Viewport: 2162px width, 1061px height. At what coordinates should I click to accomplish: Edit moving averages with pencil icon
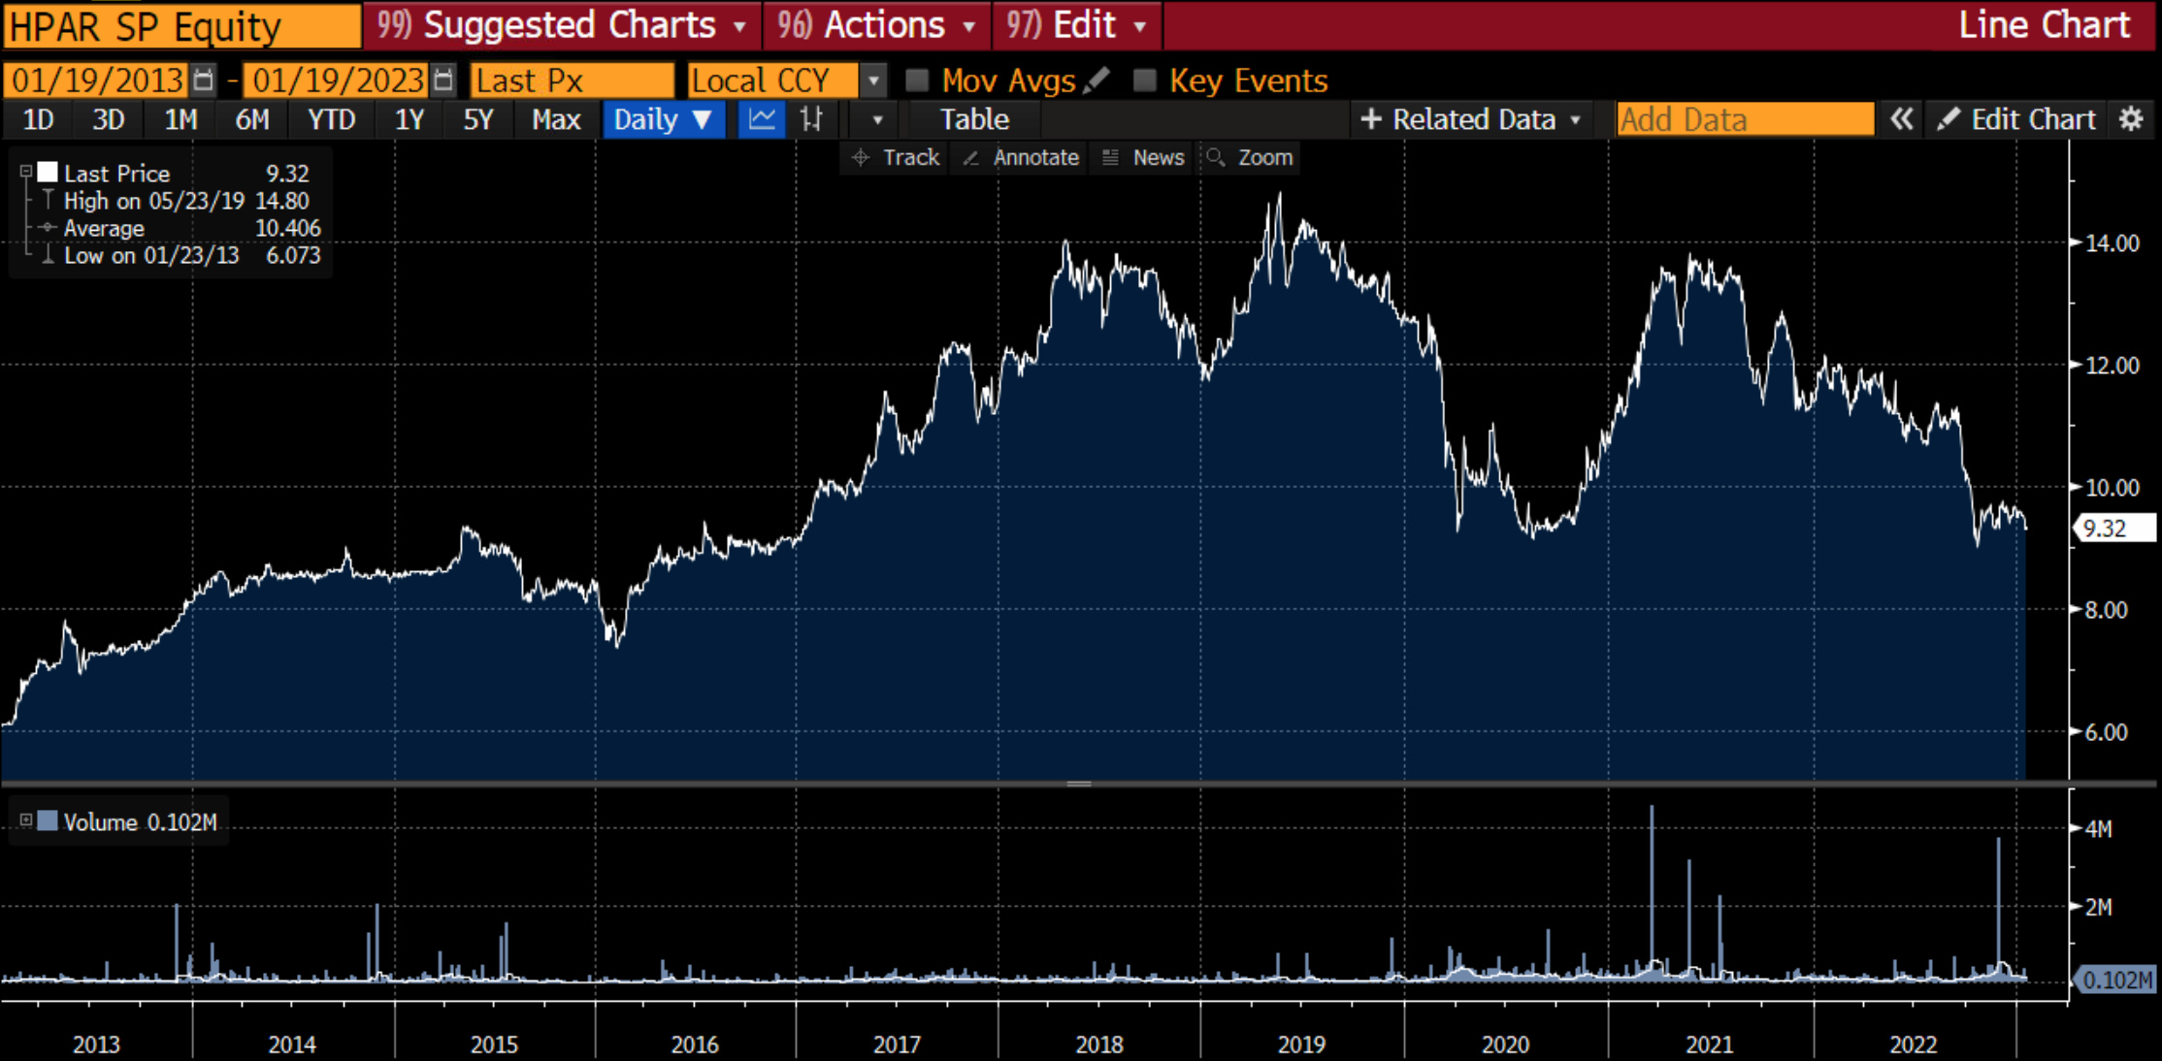click(1096, 80)
